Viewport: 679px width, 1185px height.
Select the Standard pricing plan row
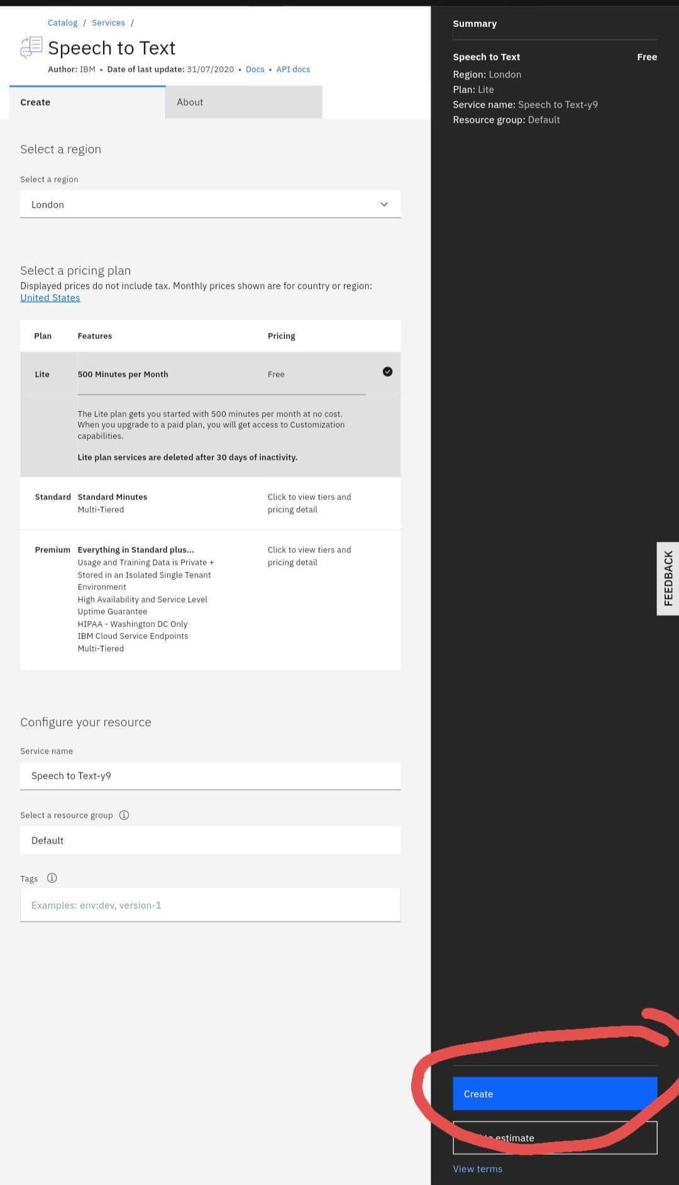210,503
